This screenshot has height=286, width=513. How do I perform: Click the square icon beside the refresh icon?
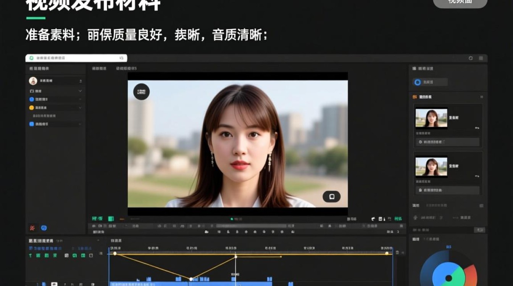(481, 58)
